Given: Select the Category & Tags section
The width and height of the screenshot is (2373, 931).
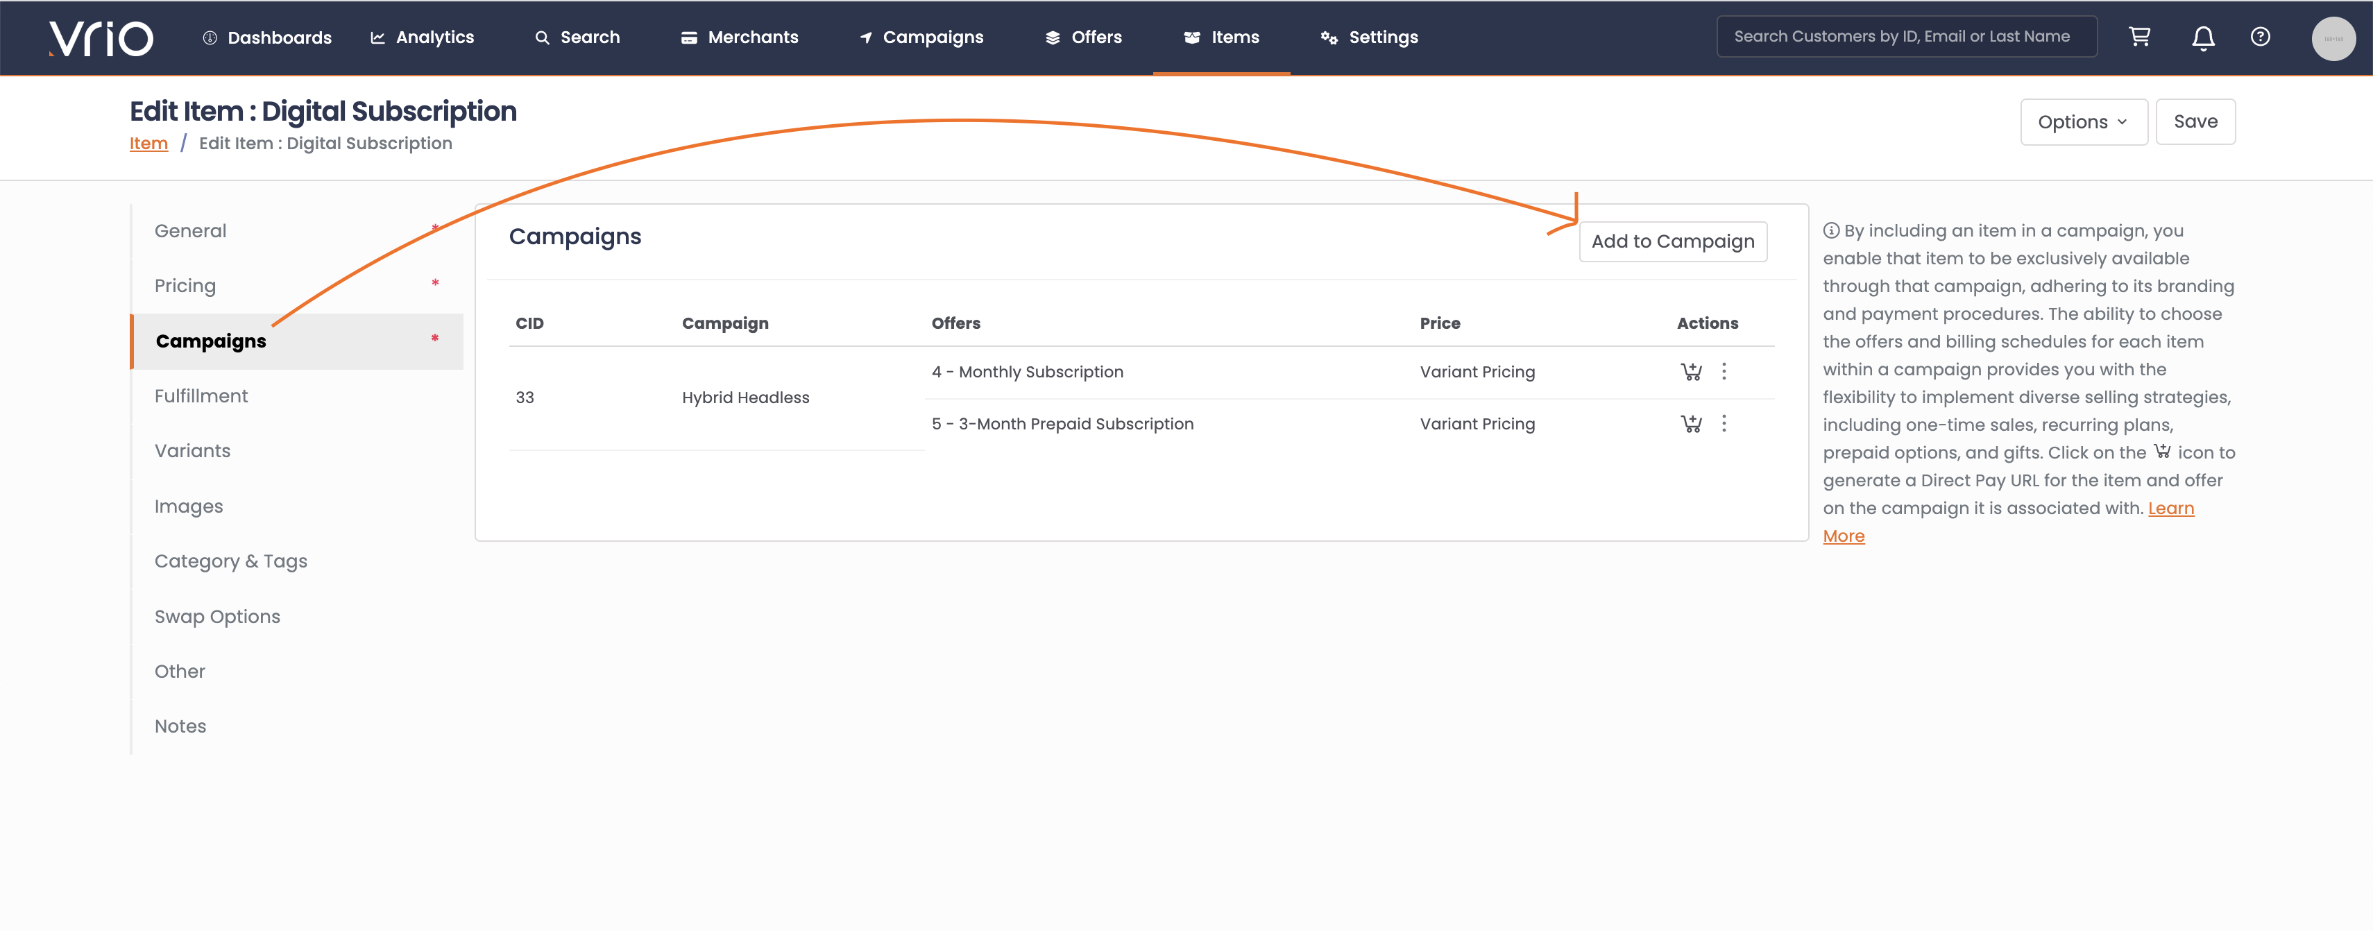Looking at the screenshot, I should point(298,562).
